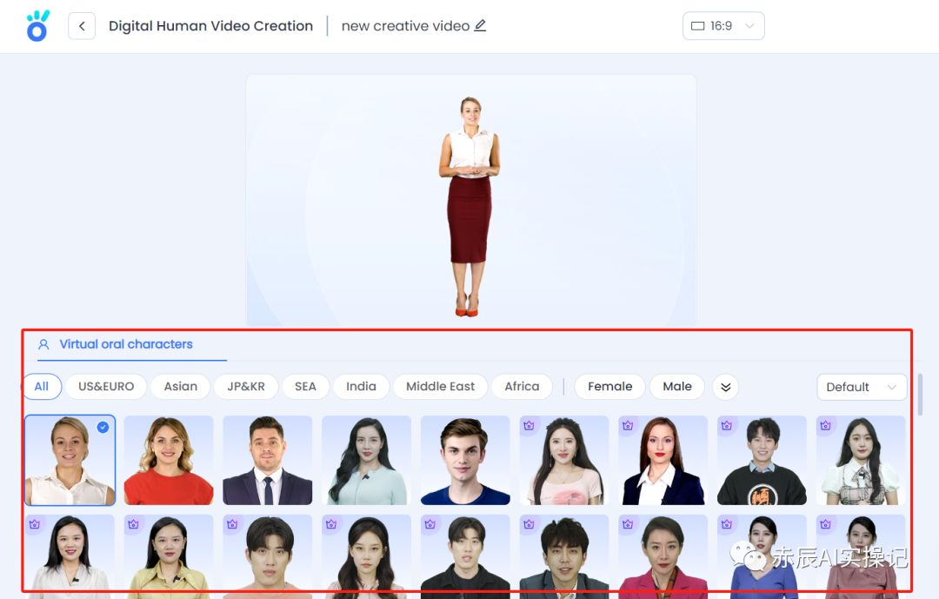Image resolution: width=939 pixels, height=599 pixels.
Task: Click the premium crown badge on first-row avatar with pink top
Action: [529, 426]
